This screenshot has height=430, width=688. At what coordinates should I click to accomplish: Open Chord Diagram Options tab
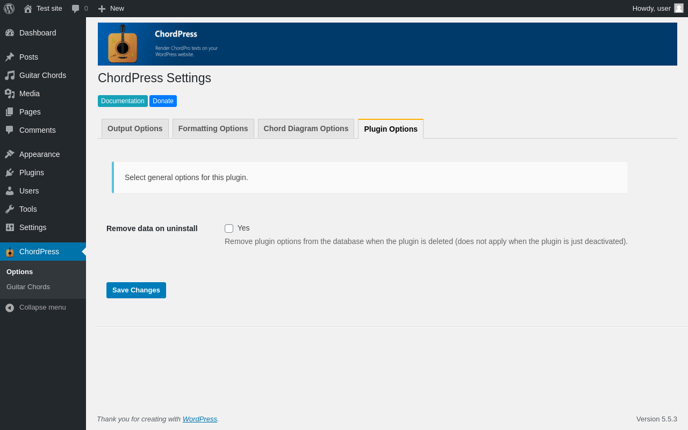[306, 128]
